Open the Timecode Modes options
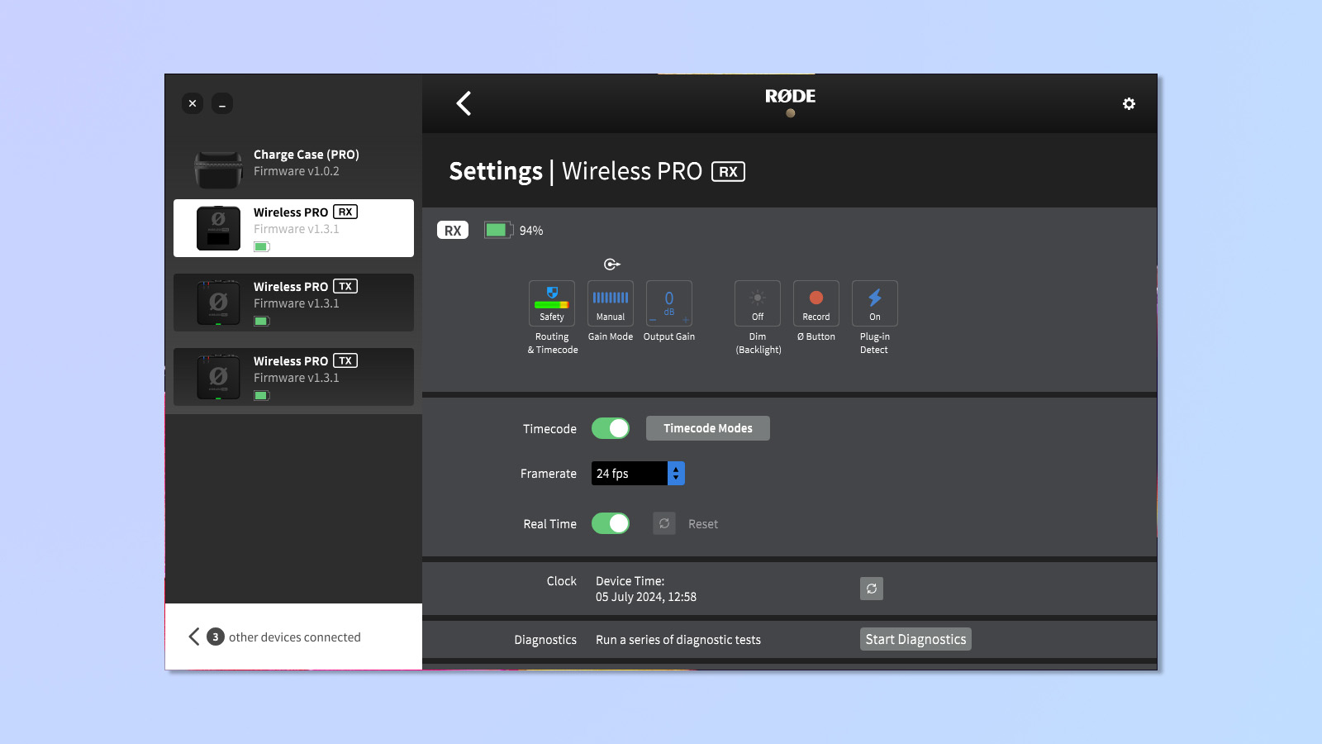The width and height of the screenshot is (1322, 744). coord(707,428)
